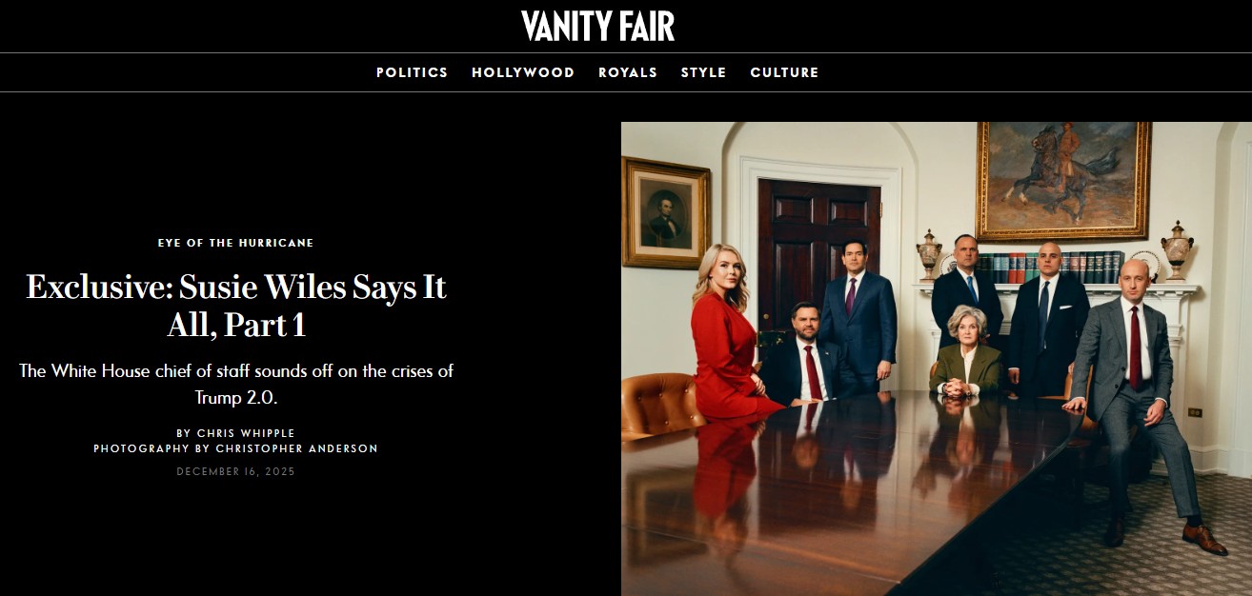Viewport: 1252px width, 596px height.
Task: Click the small framed portrait on left wall
Action: click(x=666, y=213)
